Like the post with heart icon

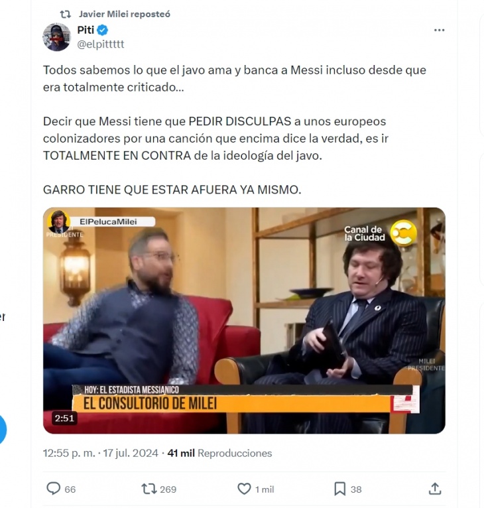[244, 489]
